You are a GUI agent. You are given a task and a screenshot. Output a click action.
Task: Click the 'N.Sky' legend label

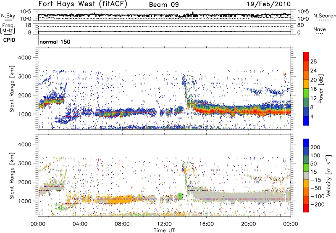[x=8, y=16]
